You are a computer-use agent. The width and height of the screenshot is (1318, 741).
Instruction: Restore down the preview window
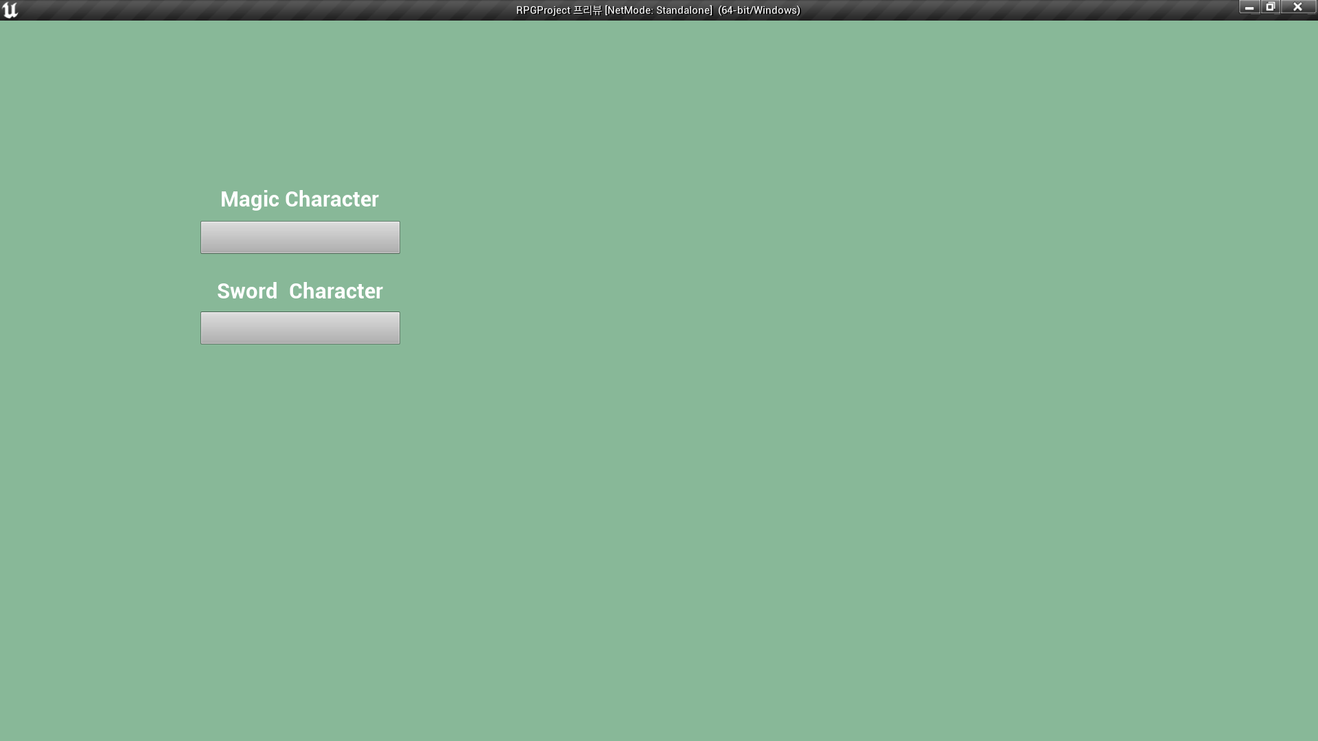(x=1270, y=7)
